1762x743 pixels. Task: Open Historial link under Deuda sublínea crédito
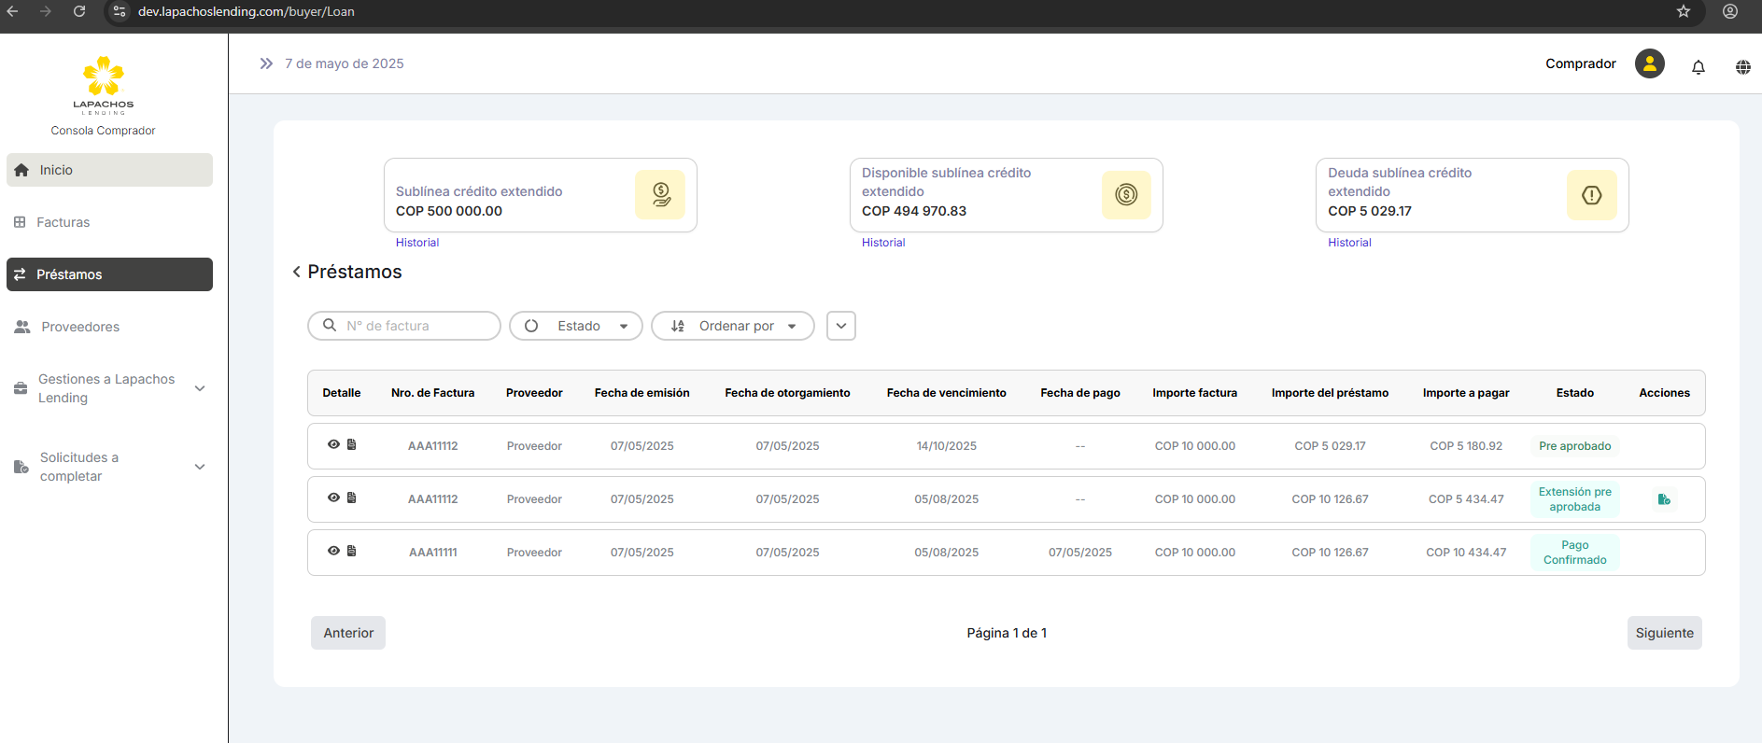point(1349,243)
